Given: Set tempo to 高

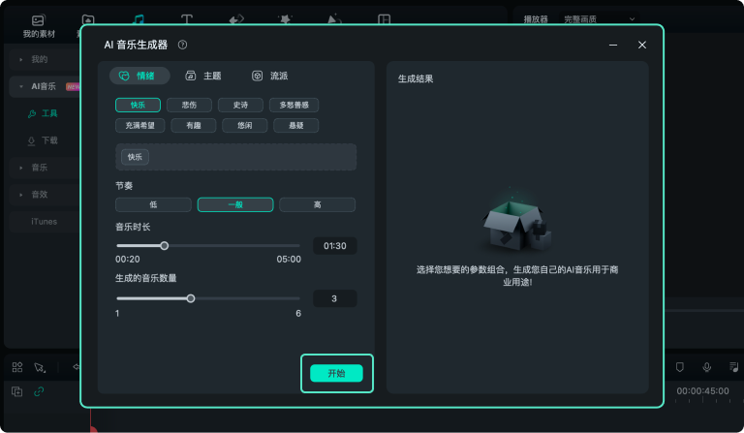Looking at the screenshot, I should tap(317, 204).
